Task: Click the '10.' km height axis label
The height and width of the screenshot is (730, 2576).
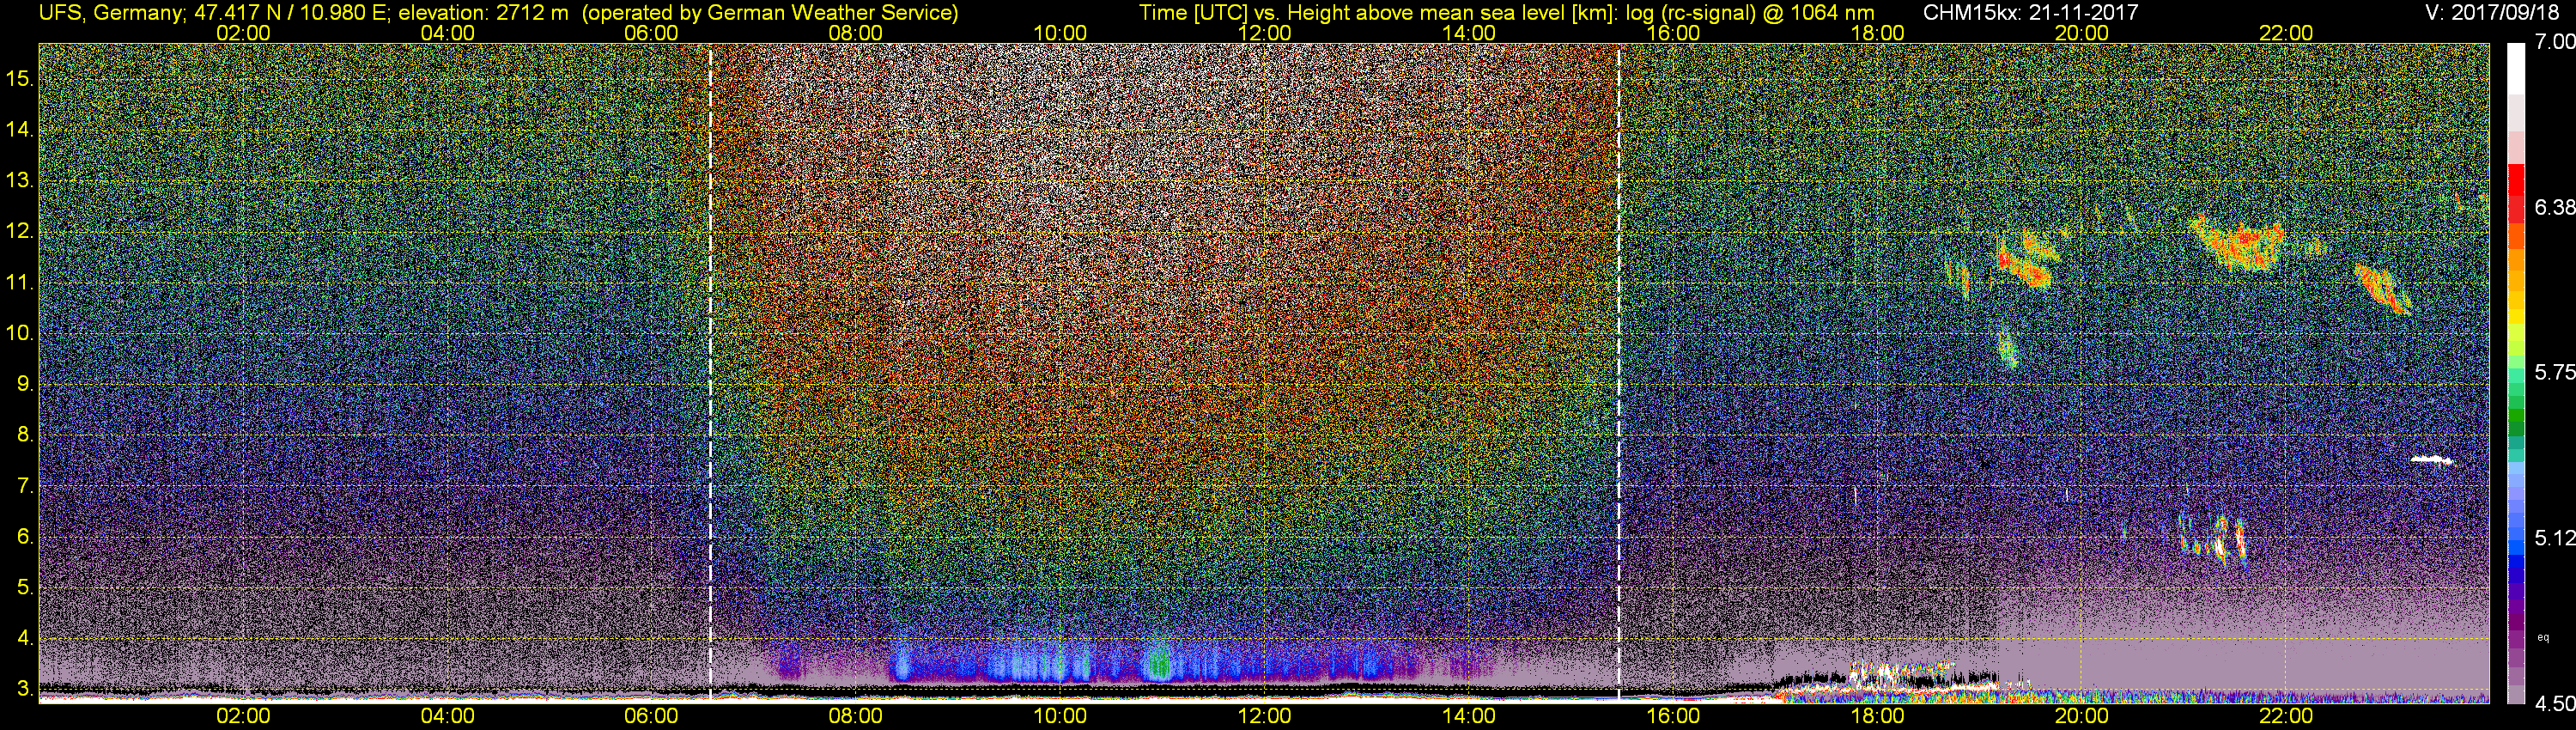Action: (20, 332)
